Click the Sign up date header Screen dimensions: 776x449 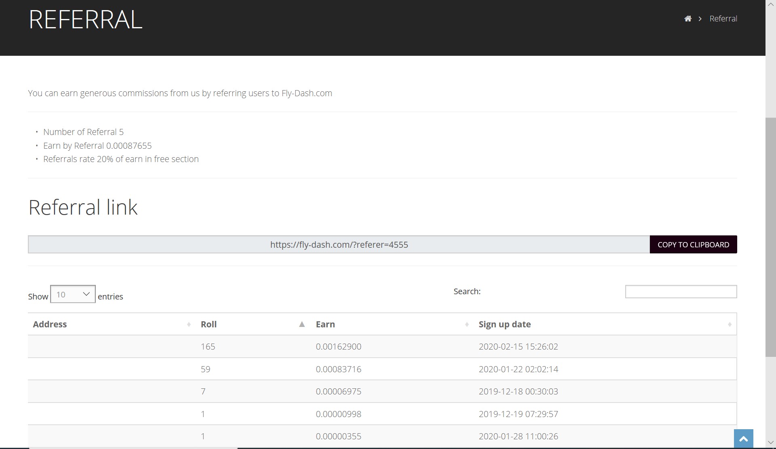504,324
